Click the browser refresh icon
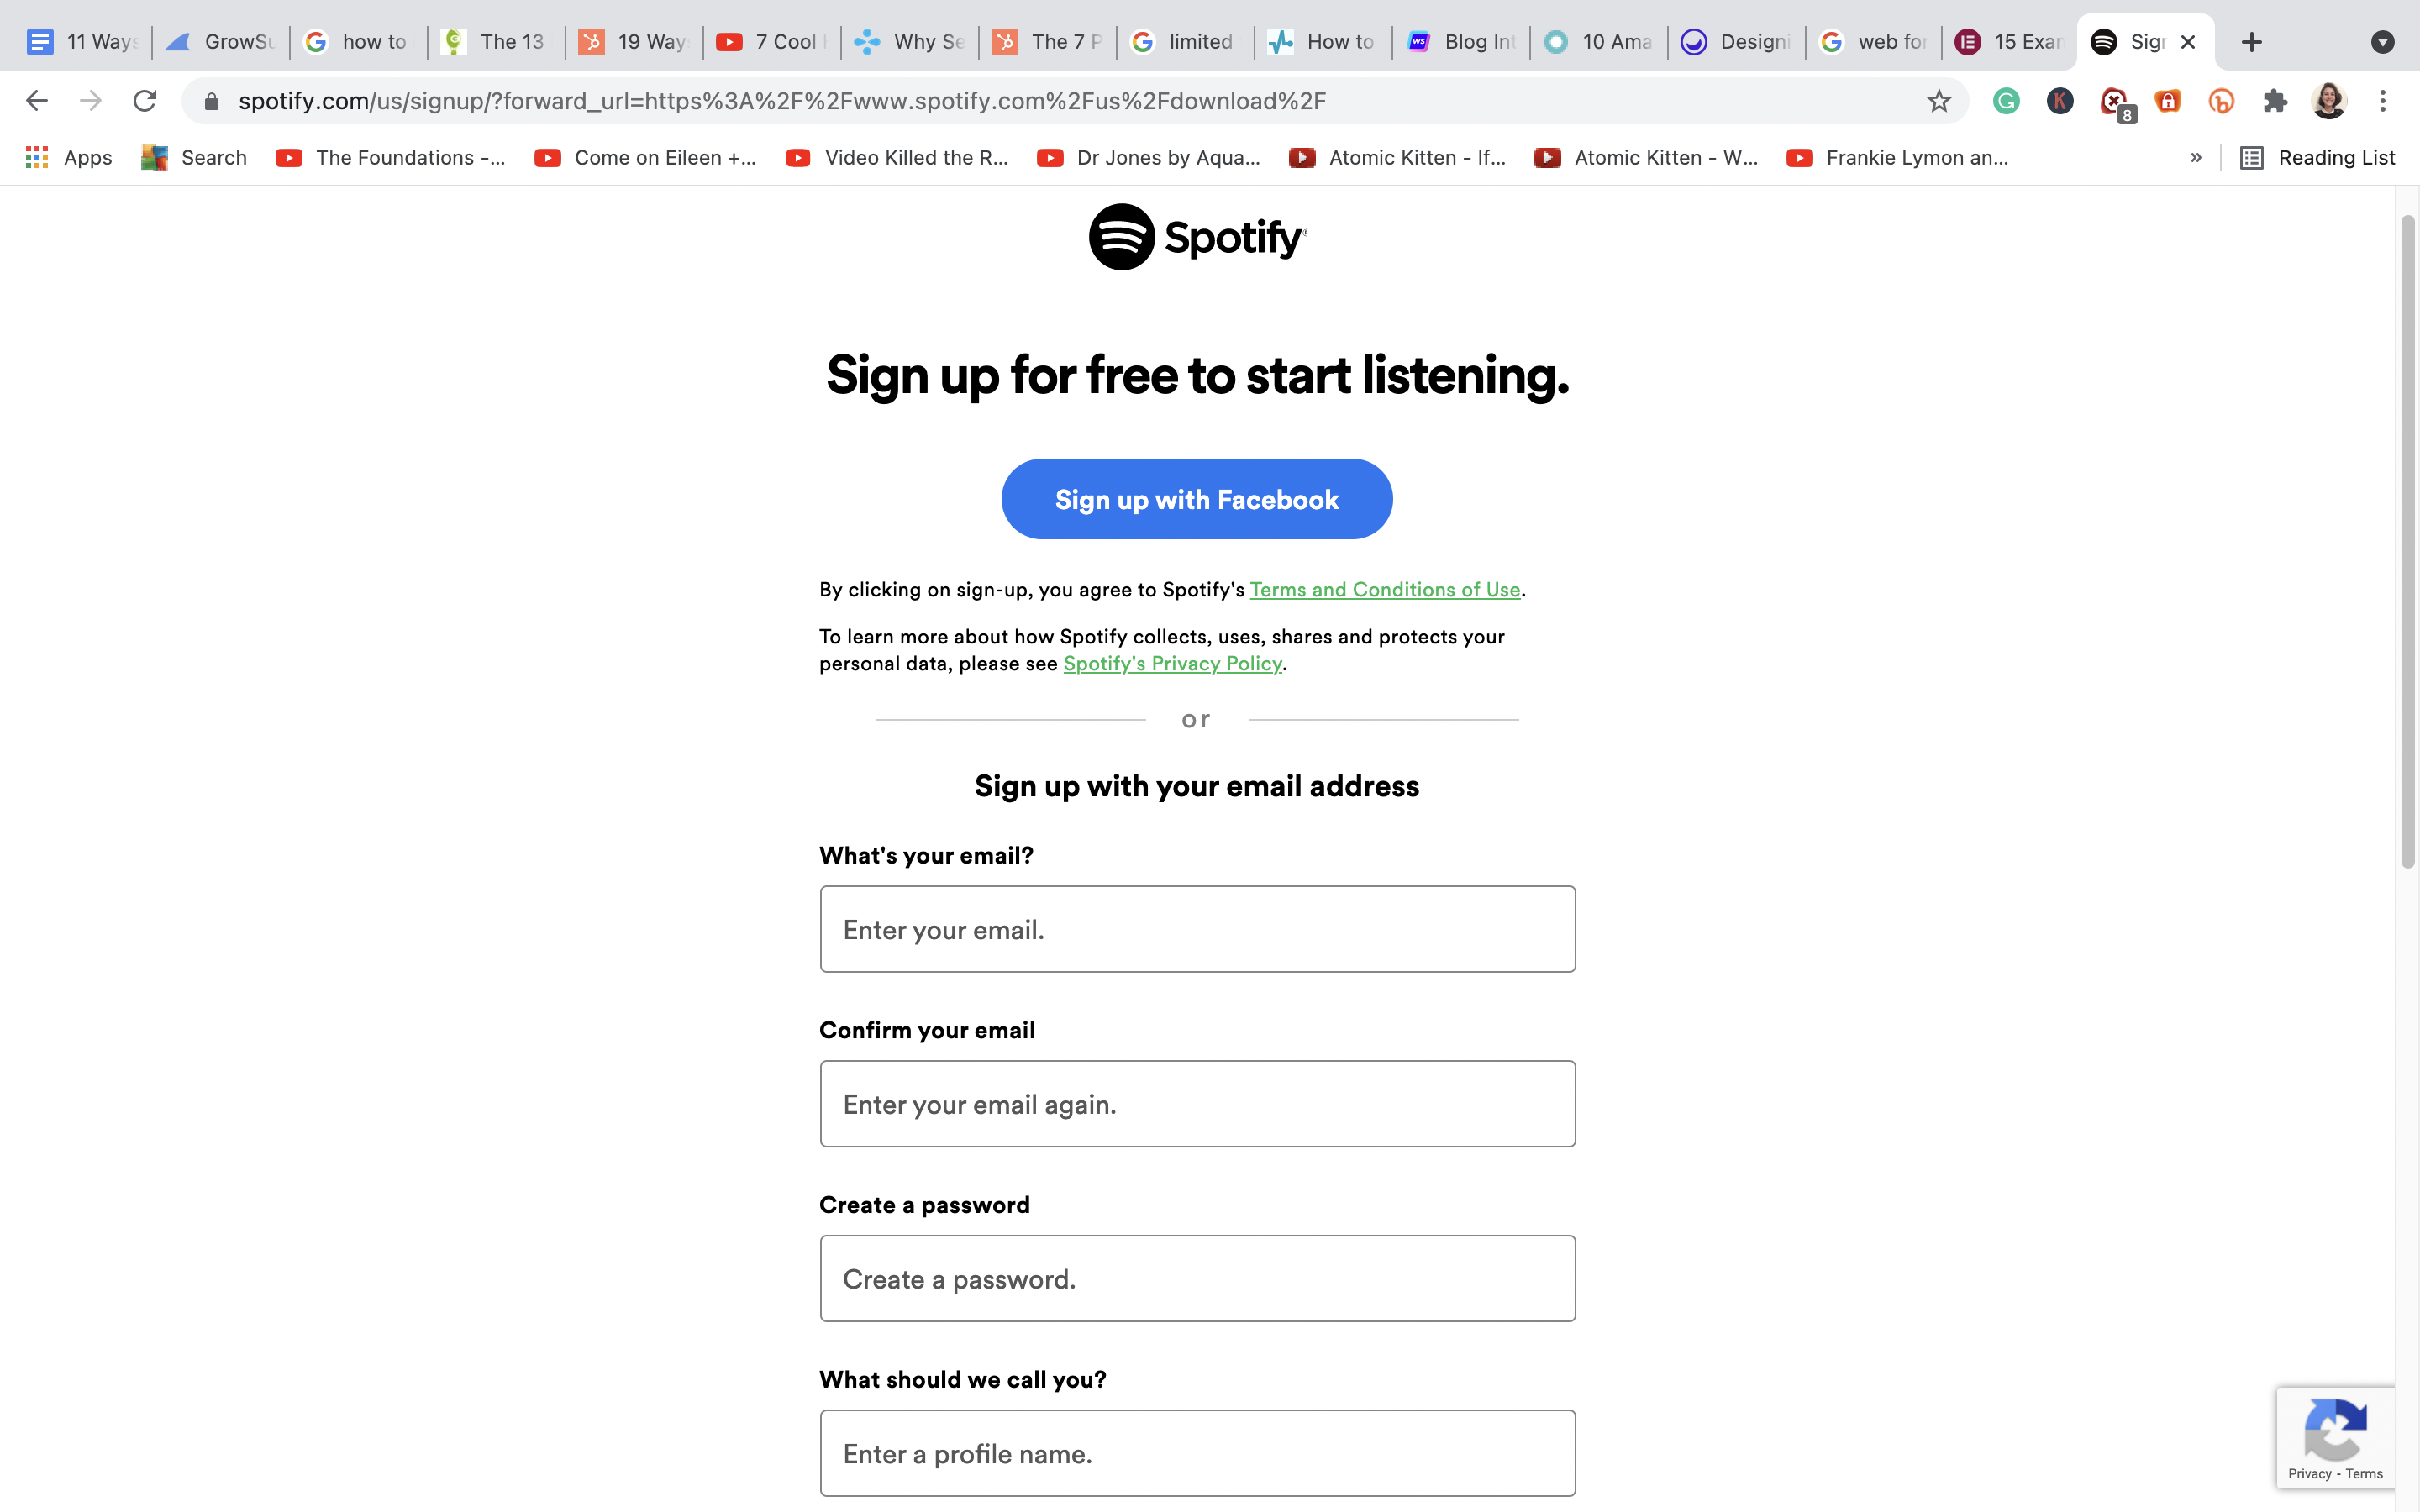Image resolution: width=2420 pixels, height=1512 pixels. pyautogui.click(x=148, y=101)
